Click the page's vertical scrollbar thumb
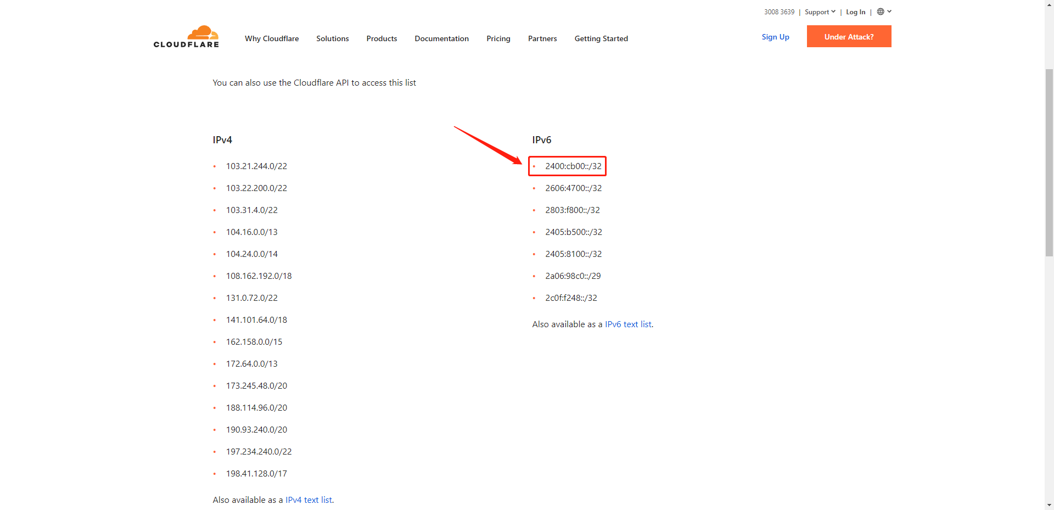 pos(1049,162)
